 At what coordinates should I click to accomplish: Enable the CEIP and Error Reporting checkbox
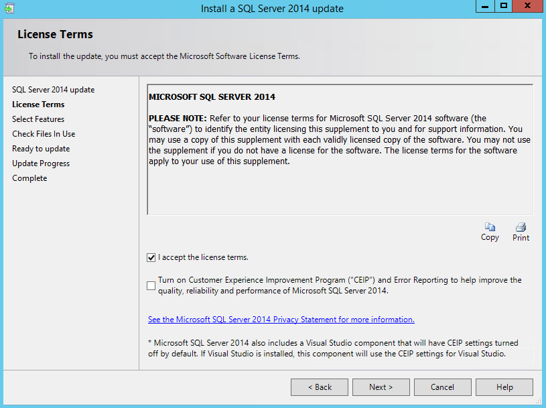click(x=151, y=285)
